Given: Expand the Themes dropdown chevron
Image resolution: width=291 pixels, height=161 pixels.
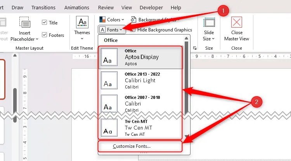Looking at the screenshot, I should coord(82,39).
